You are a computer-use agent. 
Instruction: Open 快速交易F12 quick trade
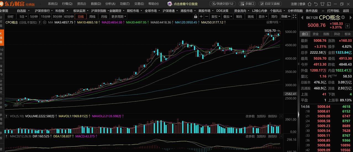pyautogui.click(x=222, y=4)
